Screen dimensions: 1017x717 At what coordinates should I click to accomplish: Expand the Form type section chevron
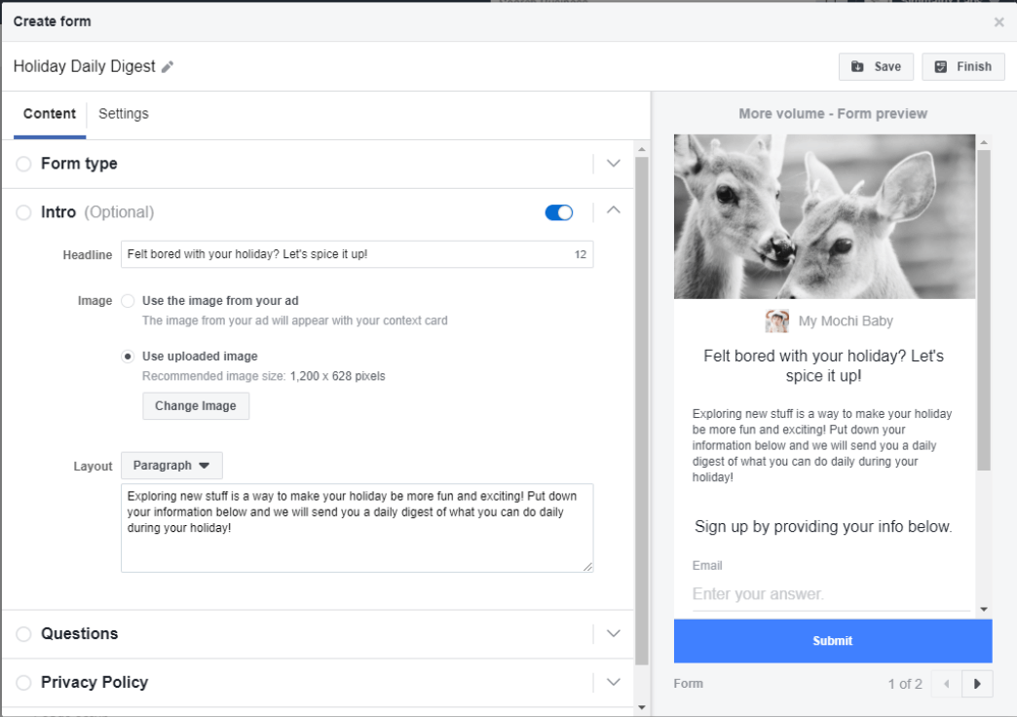pos(614,164)
